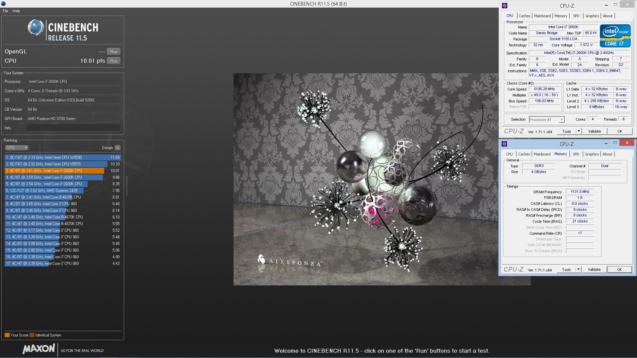Image resolution: width=637 pixels, height=358 pixels.
Task: Run the CPU benchmark
Action: click(x=114, y=61)
